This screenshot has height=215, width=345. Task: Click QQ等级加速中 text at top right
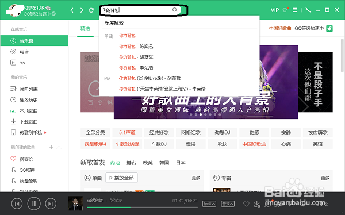click(x=309, y=28)
